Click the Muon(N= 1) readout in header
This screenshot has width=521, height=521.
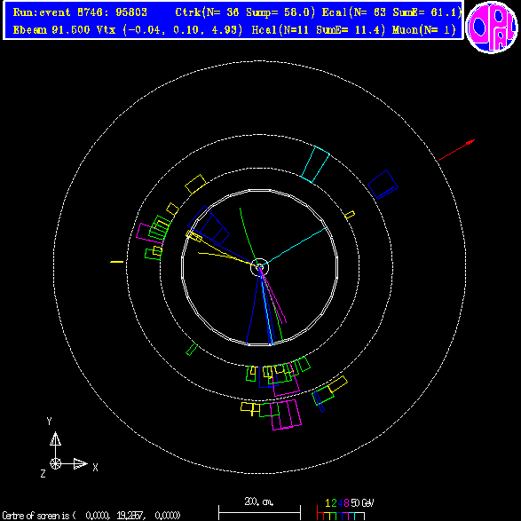[x=424, y=30]
